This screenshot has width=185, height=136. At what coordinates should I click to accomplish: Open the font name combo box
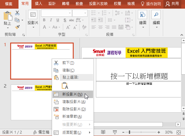coord(56,13)
